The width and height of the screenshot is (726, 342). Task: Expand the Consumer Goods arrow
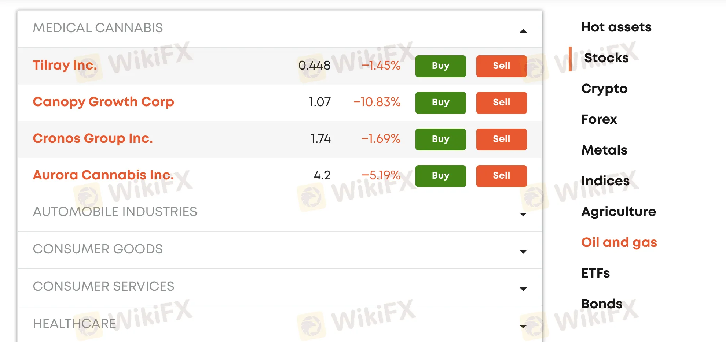click(x=523, y=252)
